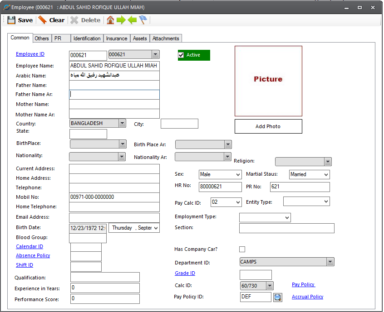Click the blue flag toolbar icon
The height and width of the screenshot is (312, 384).
(x=143, y=20)
